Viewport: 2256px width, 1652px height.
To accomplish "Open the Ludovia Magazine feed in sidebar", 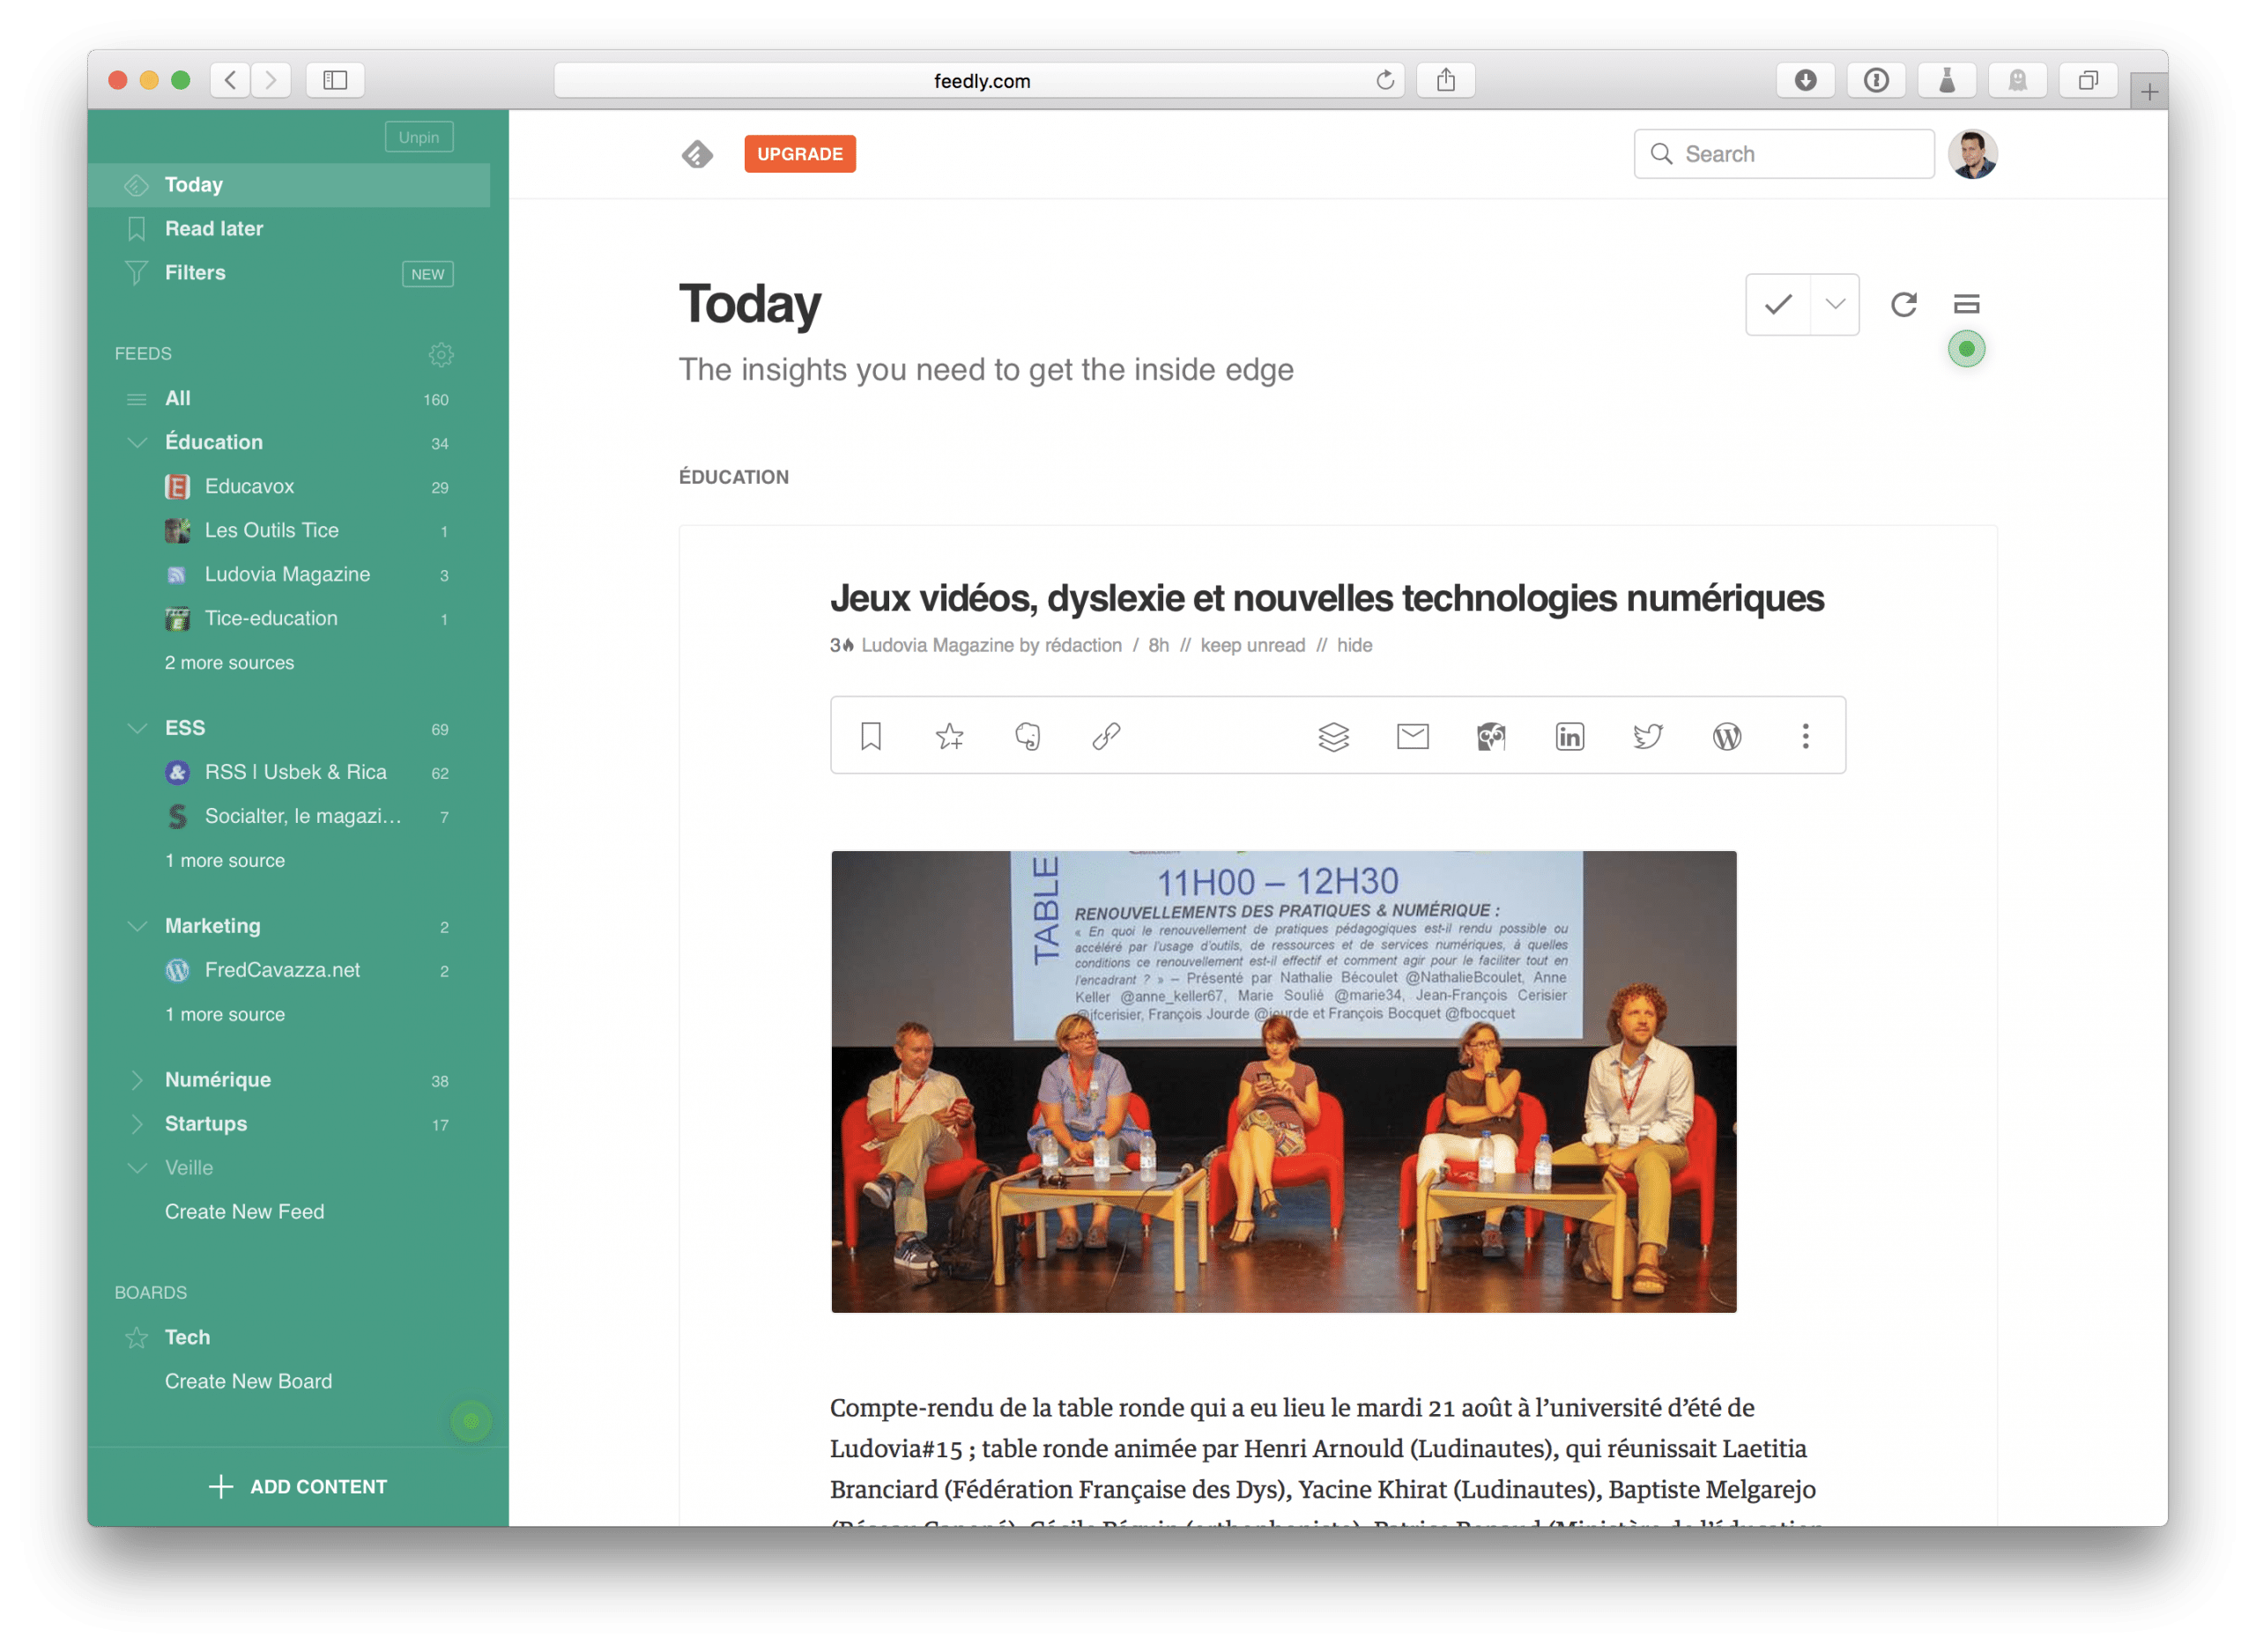I will 289,574.
